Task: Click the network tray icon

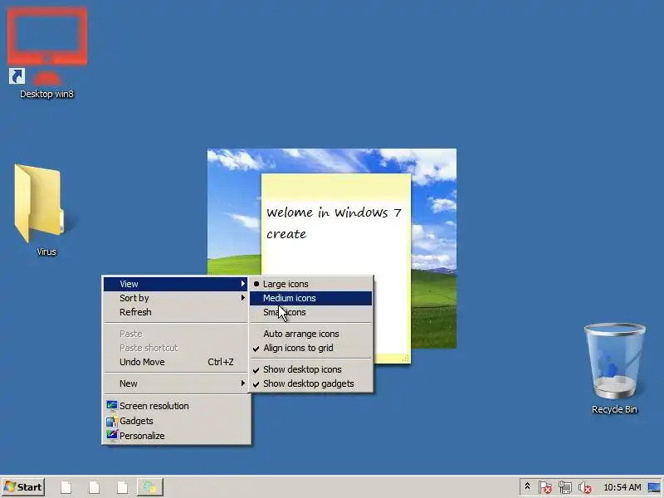Action: (x=565, y=487)
